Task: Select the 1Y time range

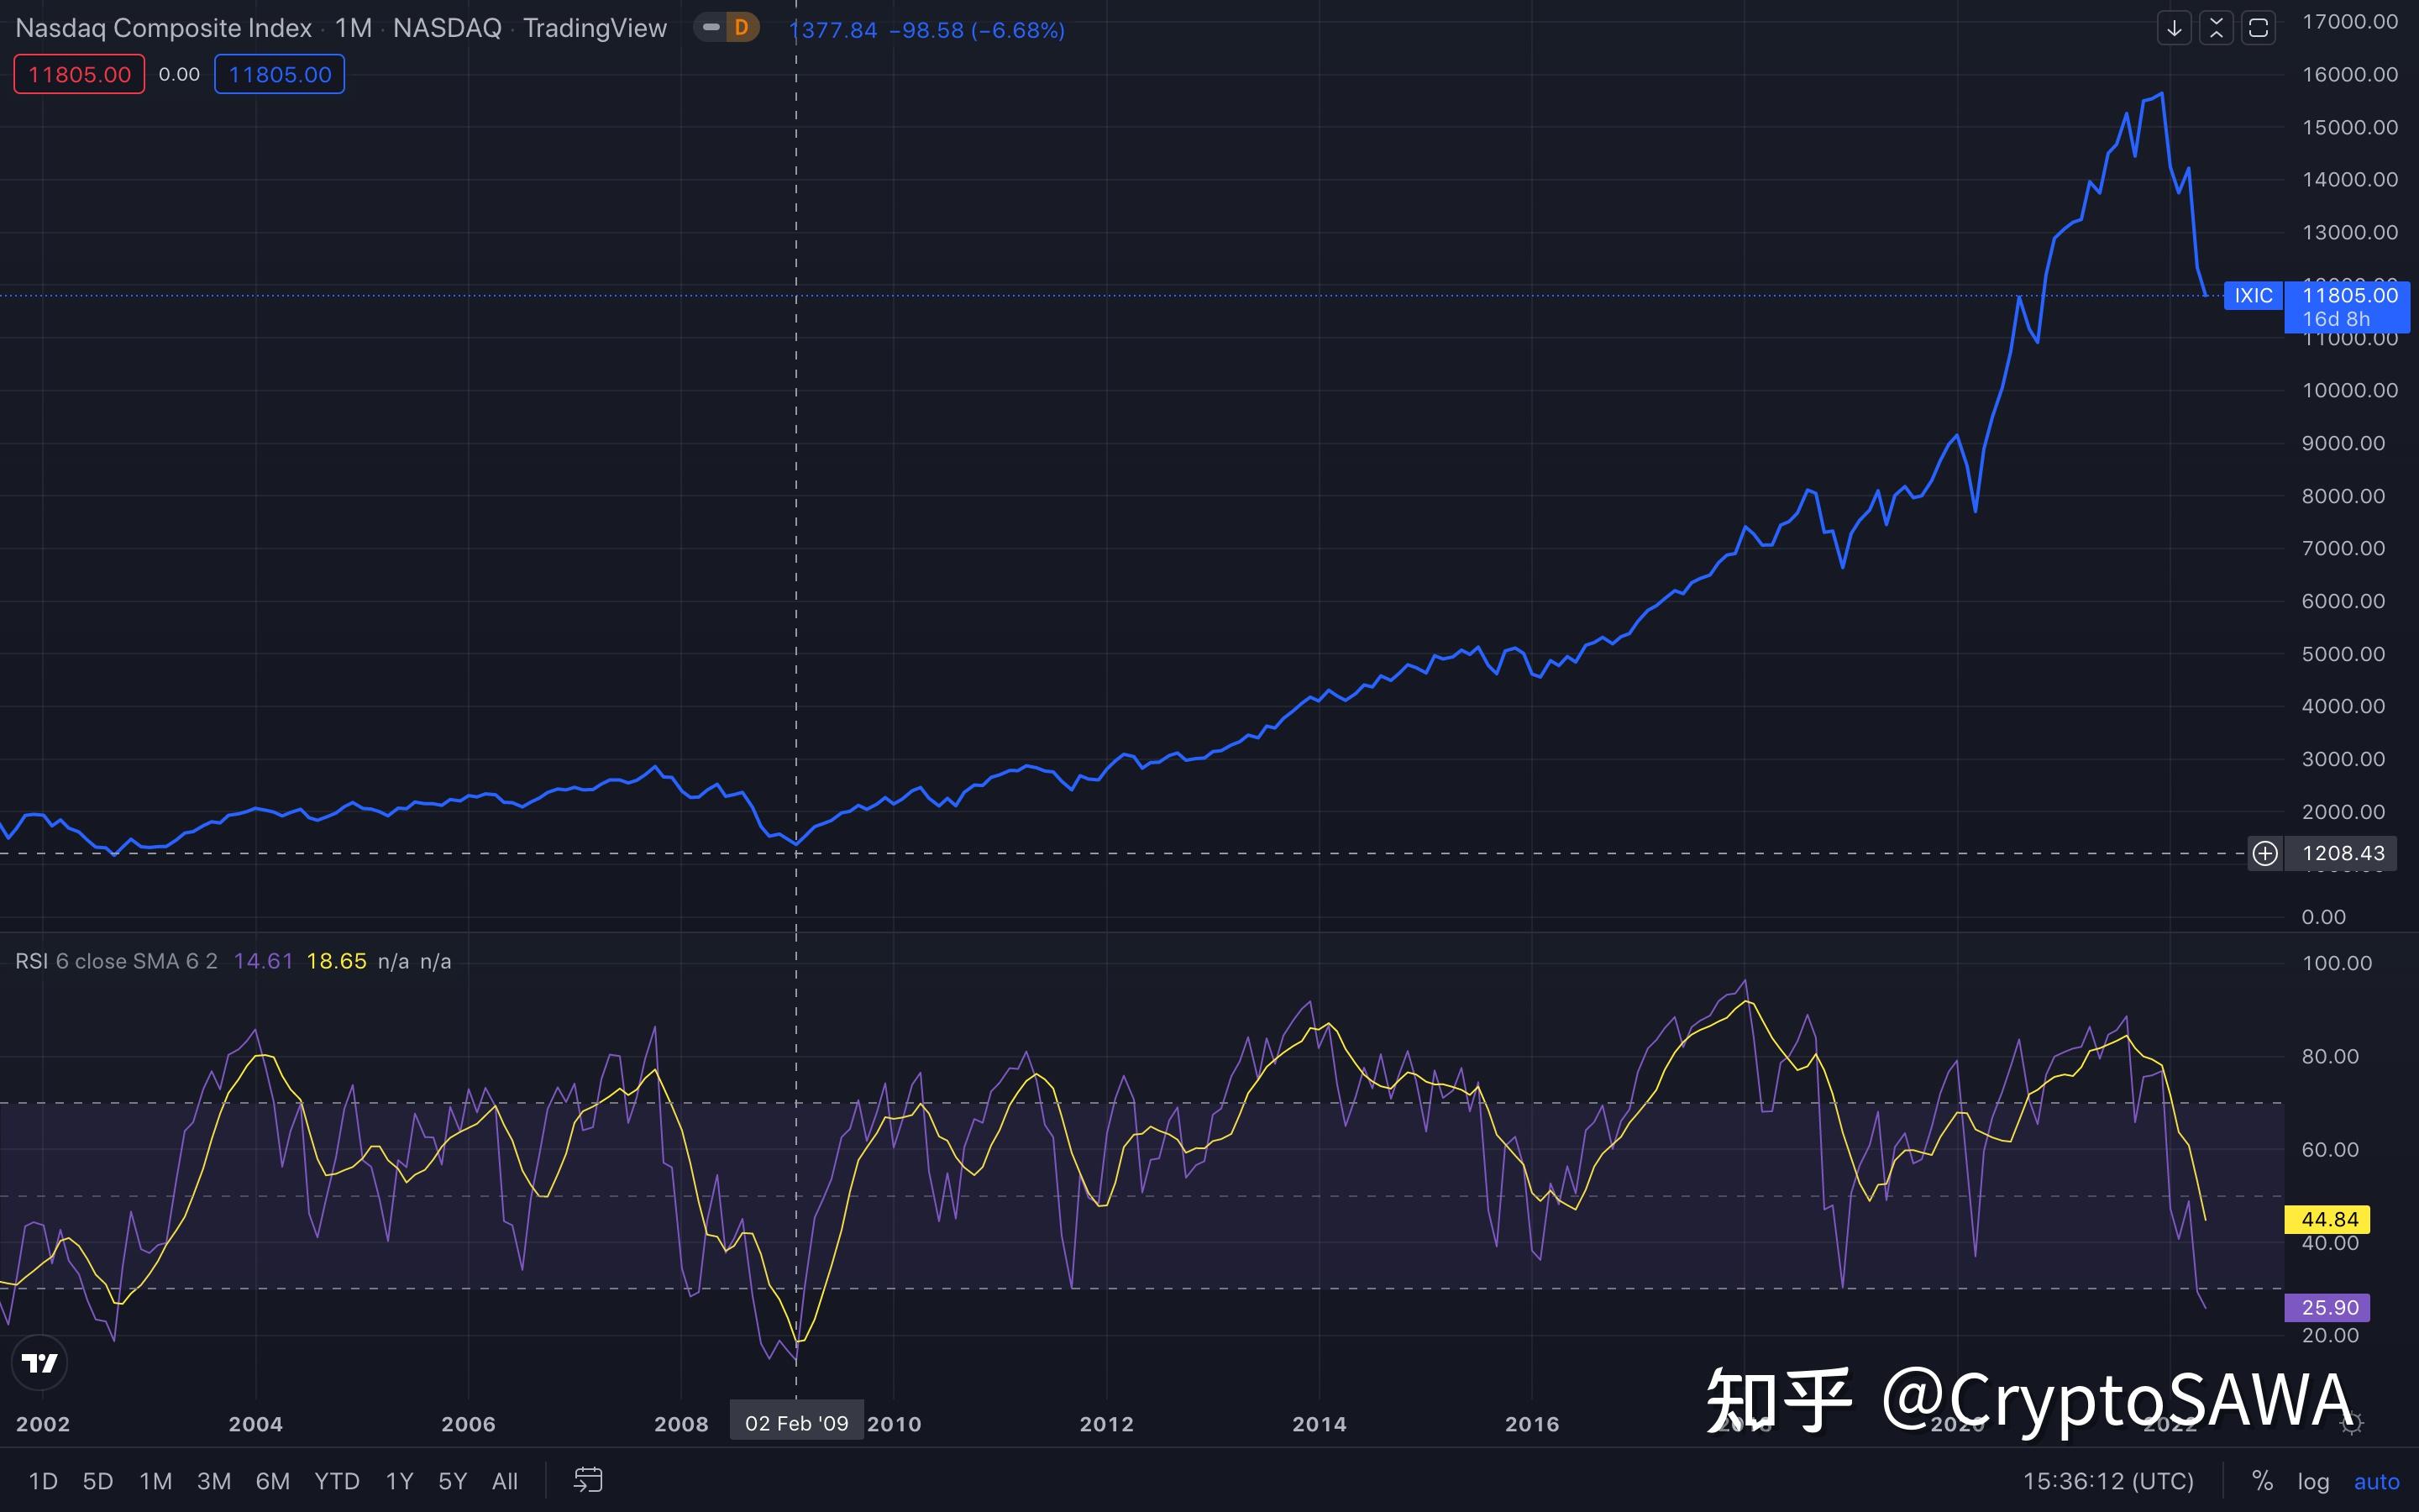Action: pos(400,1481)
